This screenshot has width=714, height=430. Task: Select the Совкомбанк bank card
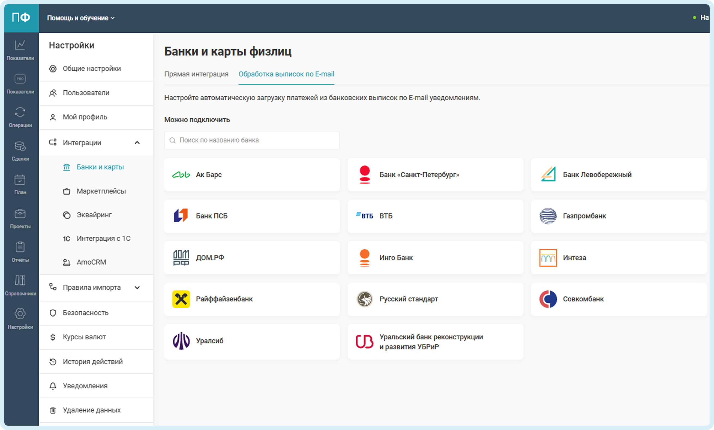(x=618, y=299)
